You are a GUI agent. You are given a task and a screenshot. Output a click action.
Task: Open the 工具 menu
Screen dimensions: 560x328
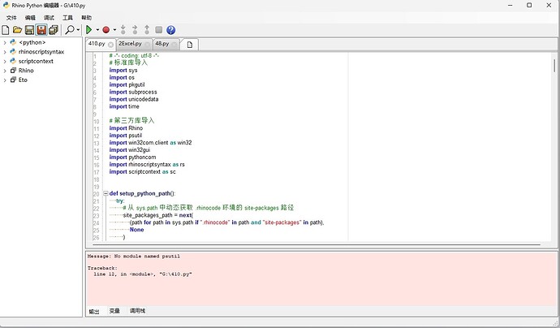(67, 18)
